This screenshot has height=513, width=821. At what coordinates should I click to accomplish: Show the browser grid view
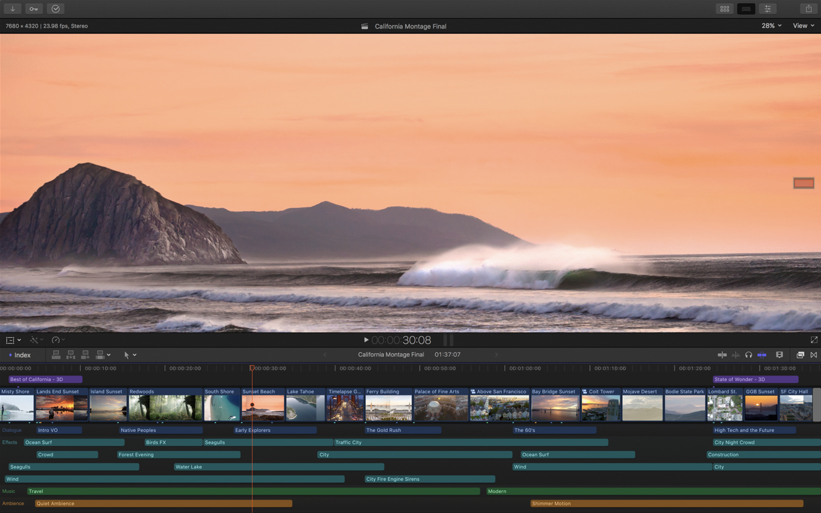pyautogui.click(x=724, y=8)
